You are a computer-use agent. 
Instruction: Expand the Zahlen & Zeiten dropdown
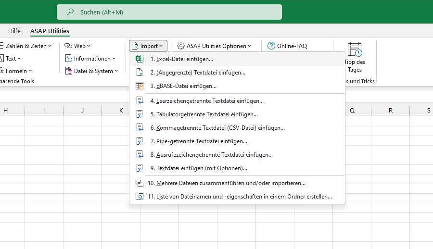pos(50,46)
